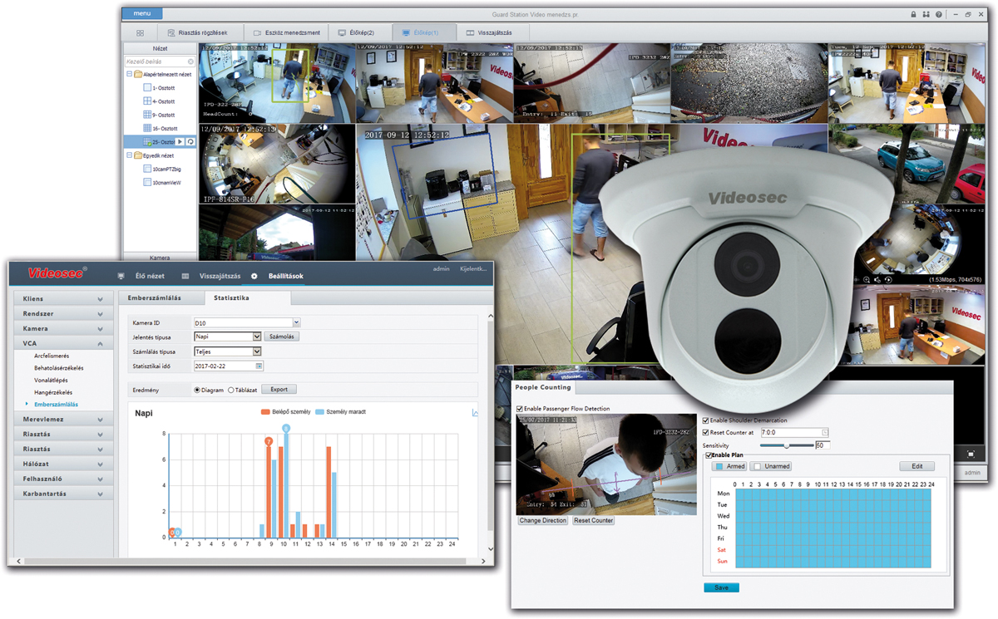Click the play icon beside 25-Osztott
This screenshot has height=619, width=998.
[x=180, y=142]
